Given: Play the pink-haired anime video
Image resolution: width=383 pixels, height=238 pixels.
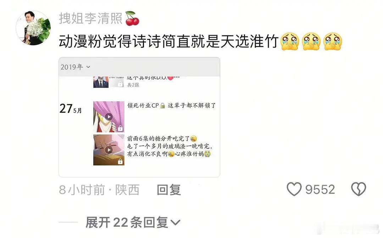Looking at the screenshot, I should click(109, 117).
